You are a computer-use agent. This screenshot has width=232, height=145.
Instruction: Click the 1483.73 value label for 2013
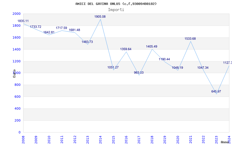pos(87,42)
